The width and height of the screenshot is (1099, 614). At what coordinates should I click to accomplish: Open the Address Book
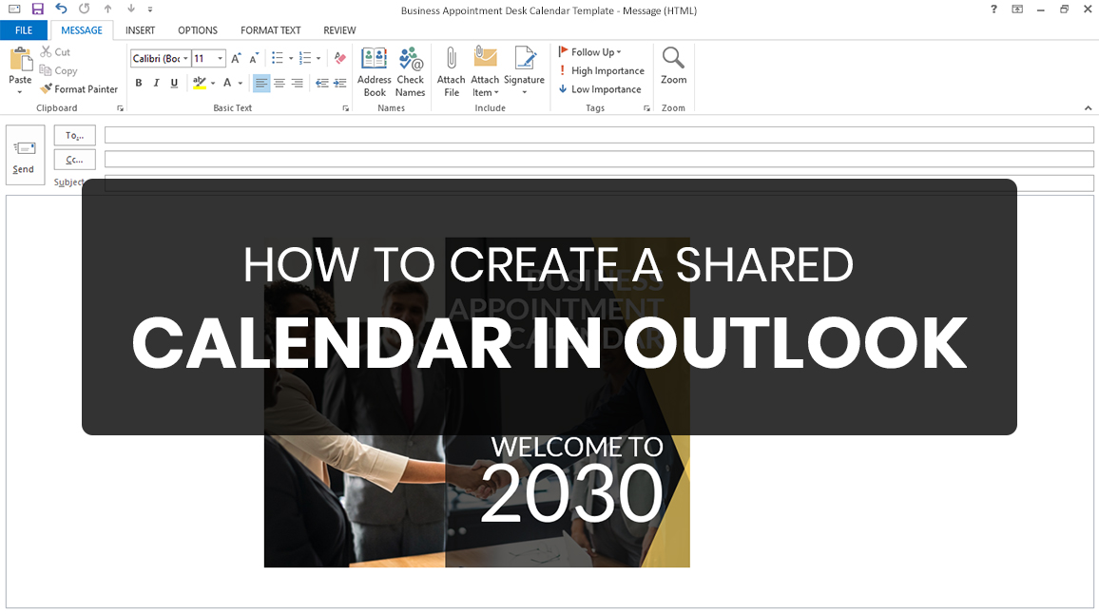point(374,71)
